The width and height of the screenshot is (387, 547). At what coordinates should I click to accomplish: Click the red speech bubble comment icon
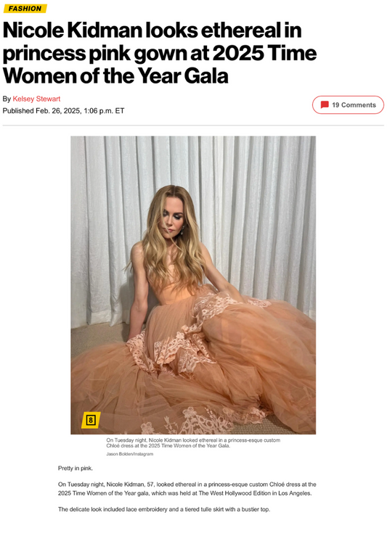click(x=325, y=104)
